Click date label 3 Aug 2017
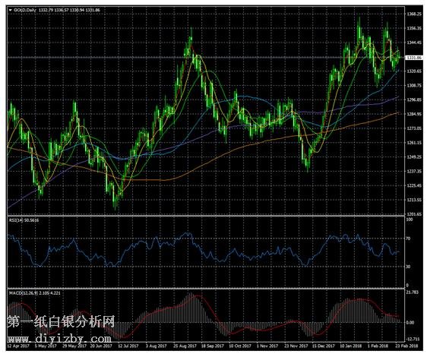Screen dimensions: 427x354 click(156, 346)
